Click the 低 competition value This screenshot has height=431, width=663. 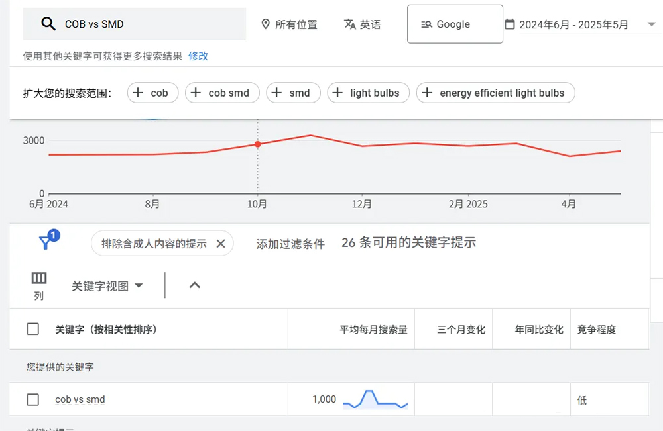pyautogui.click(x=582, y=400)
